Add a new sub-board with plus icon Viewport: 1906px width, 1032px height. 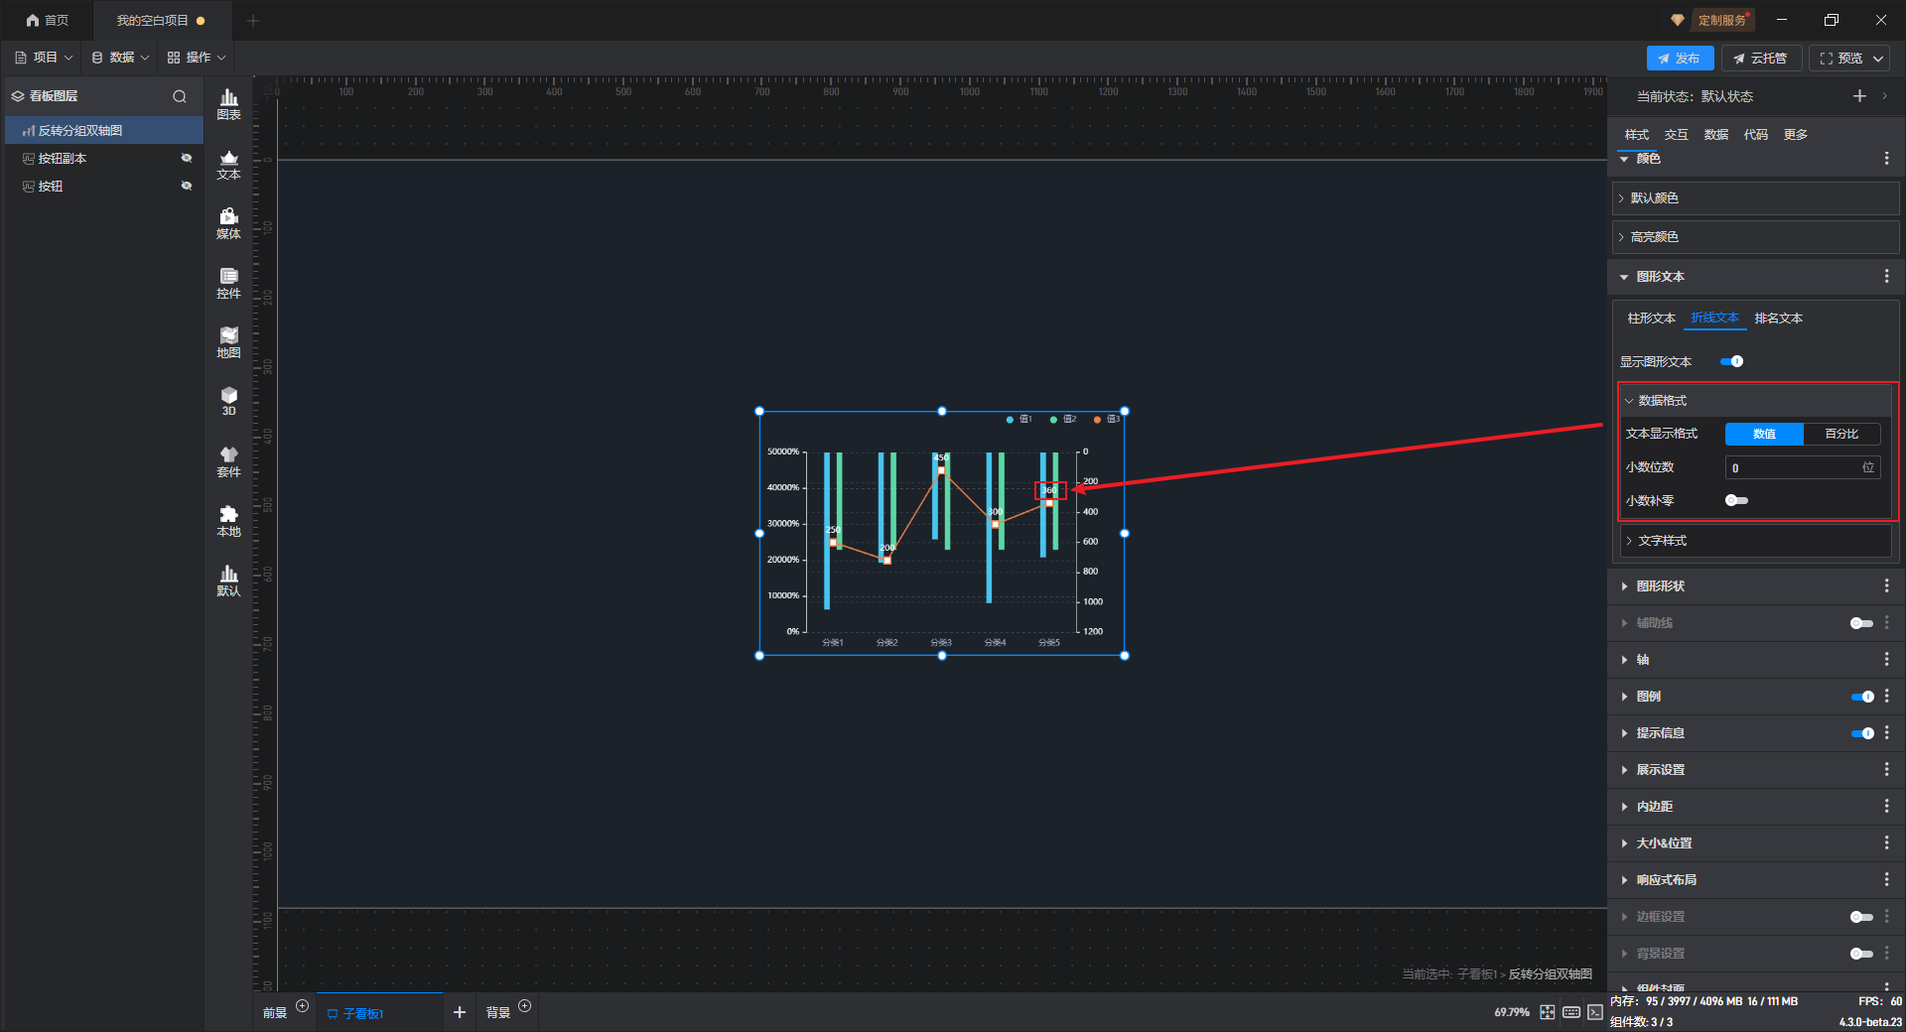460,1012
